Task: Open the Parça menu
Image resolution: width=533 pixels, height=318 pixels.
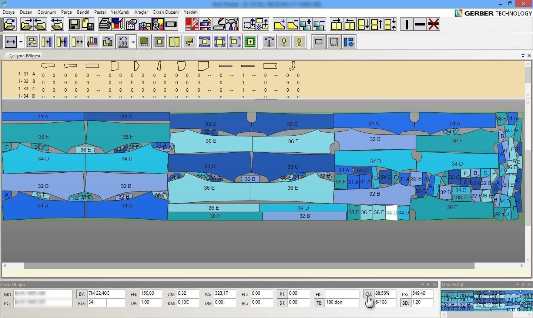Action: (66, 12)
